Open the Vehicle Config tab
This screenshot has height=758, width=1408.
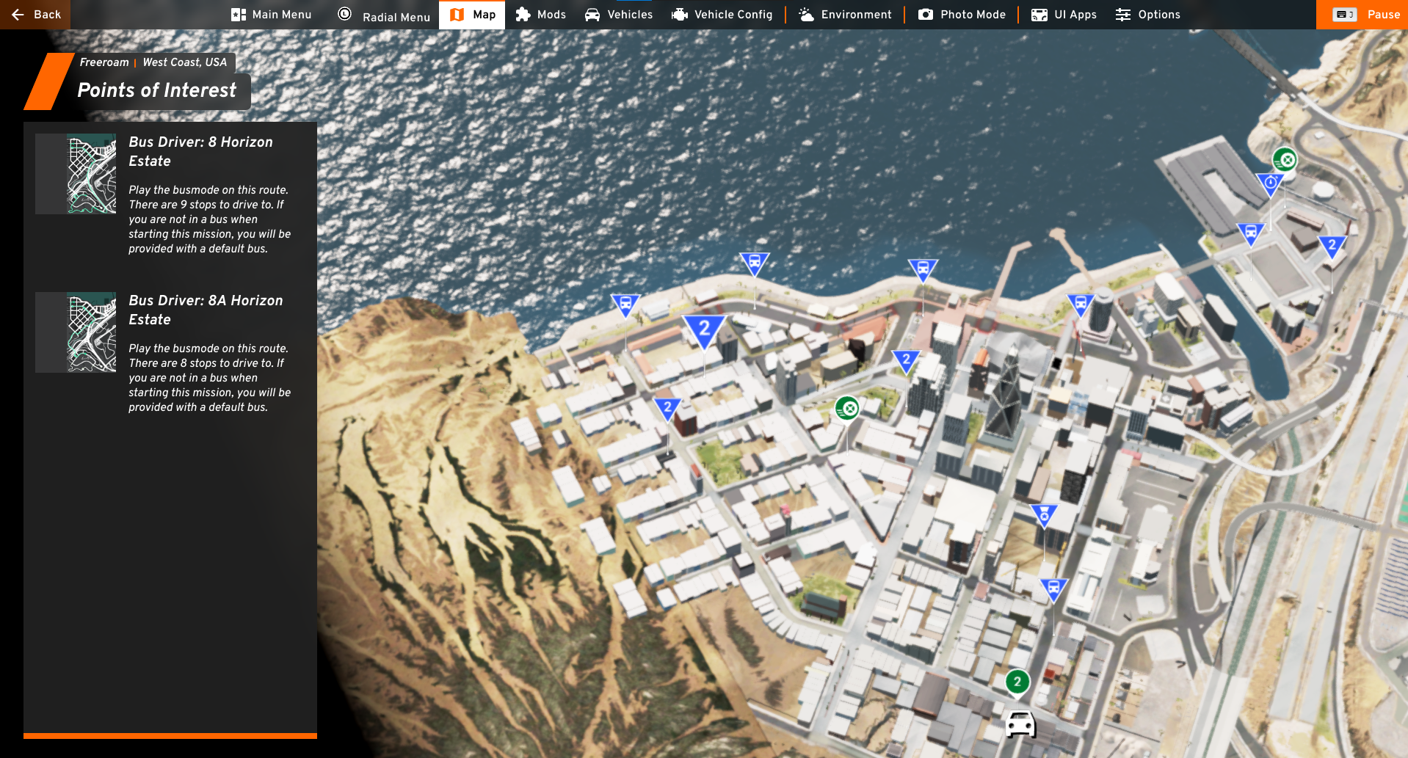point(722,15)
